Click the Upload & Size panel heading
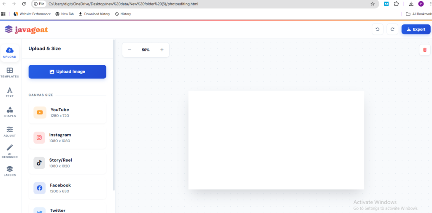 (45, 49)
